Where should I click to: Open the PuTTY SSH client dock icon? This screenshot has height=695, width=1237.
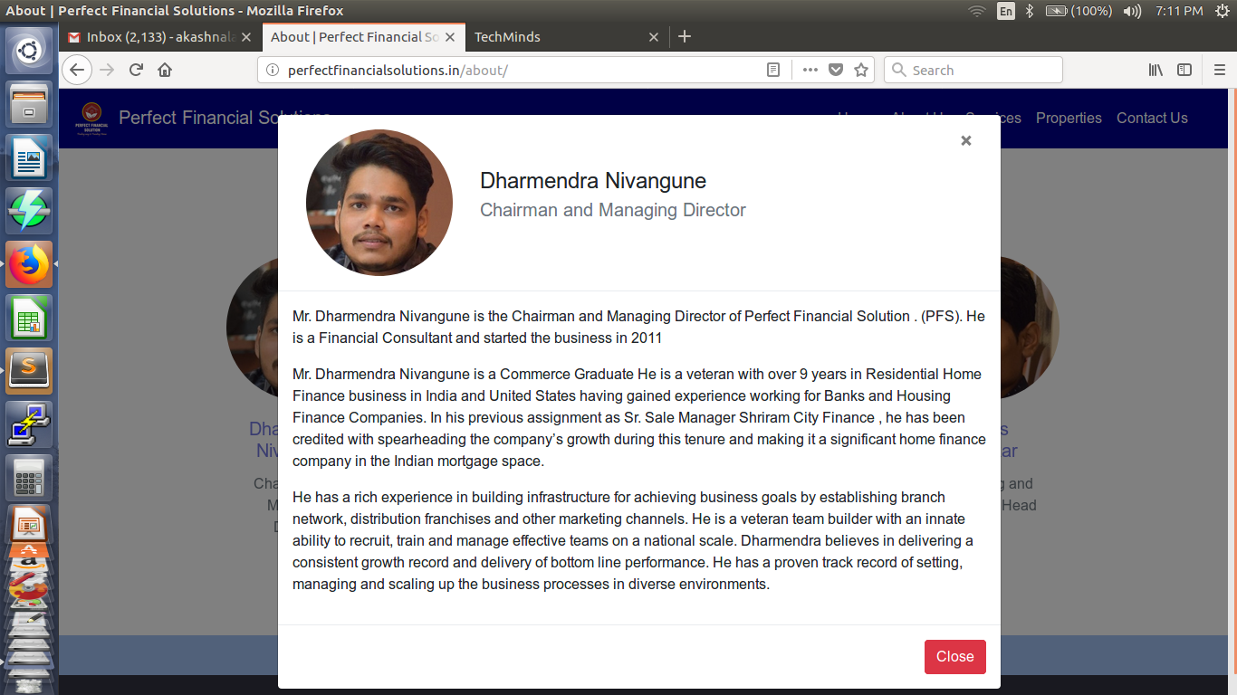tap(30, 424)
